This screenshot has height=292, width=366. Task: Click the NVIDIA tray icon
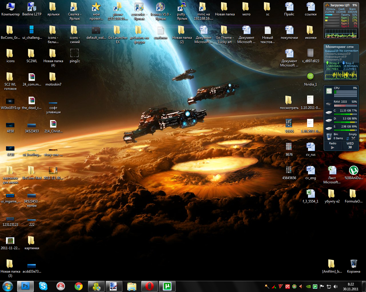308,286
